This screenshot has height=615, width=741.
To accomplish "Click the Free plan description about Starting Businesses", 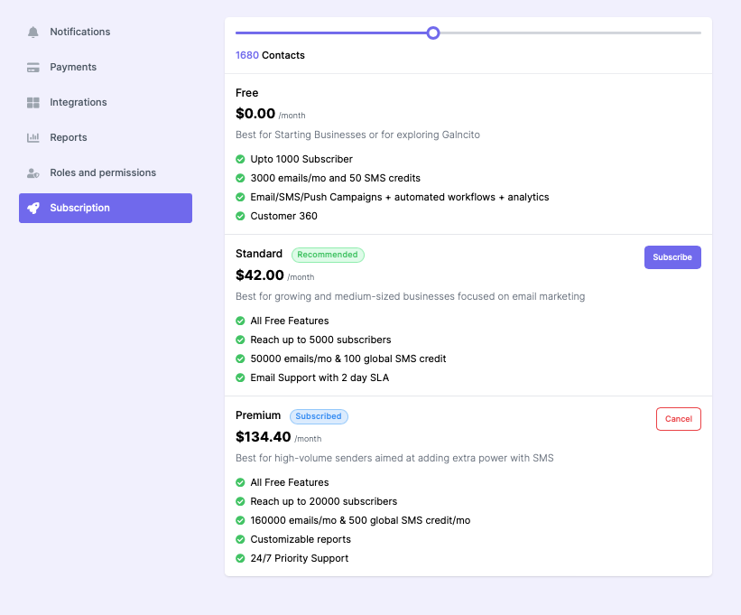I will pos(357,135).
